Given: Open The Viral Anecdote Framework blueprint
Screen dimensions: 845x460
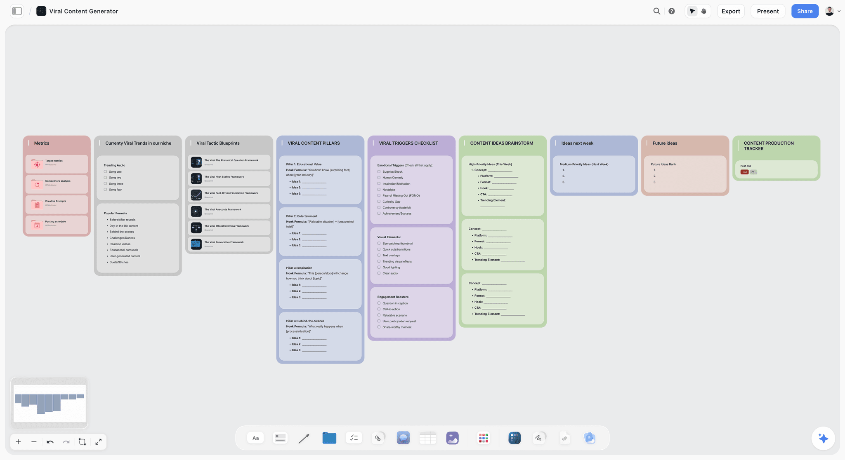Looking at the screenshot, I should 229,211.
